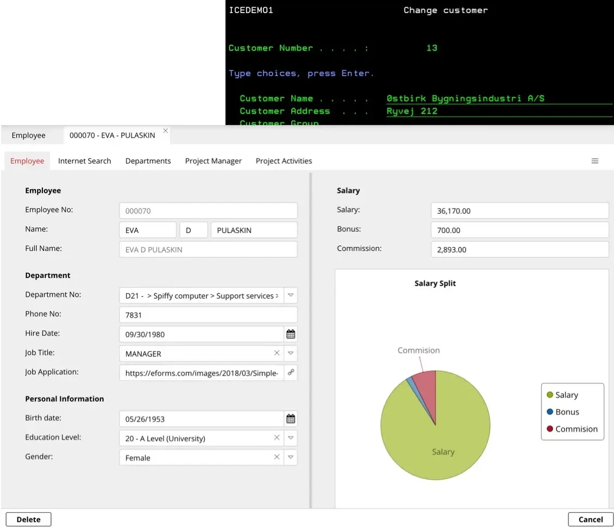Open the Birth date calendar picker
The image size is (614, 529).
(x=291, y=419)
